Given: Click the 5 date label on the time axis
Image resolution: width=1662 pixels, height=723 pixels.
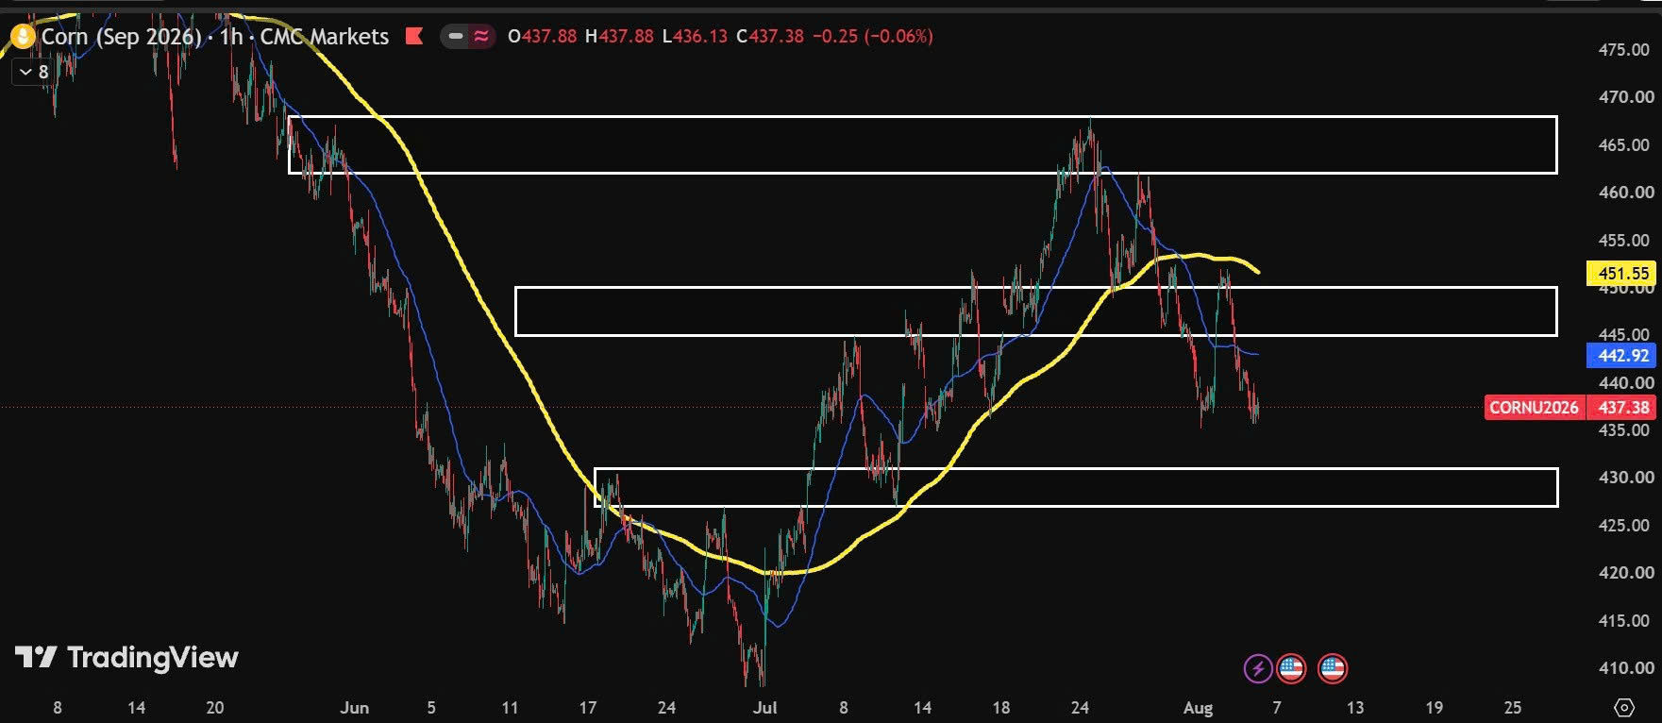Looking at the screenshot, I should 431,708.
